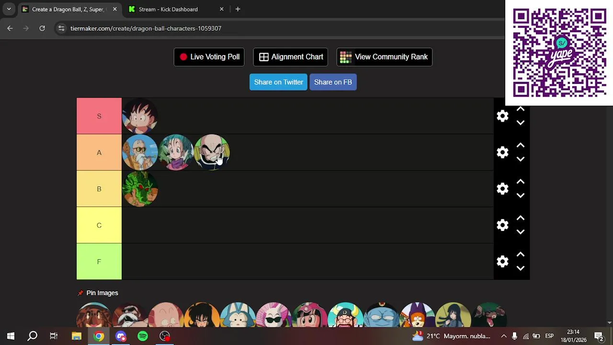The width and height of the screenshot is (613, 345).
Task: Open Discord from the taskbar
Action: [121, 336]
